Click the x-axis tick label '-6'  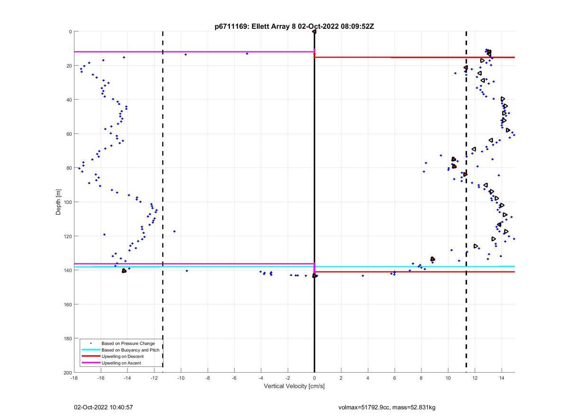pos(234,378)
